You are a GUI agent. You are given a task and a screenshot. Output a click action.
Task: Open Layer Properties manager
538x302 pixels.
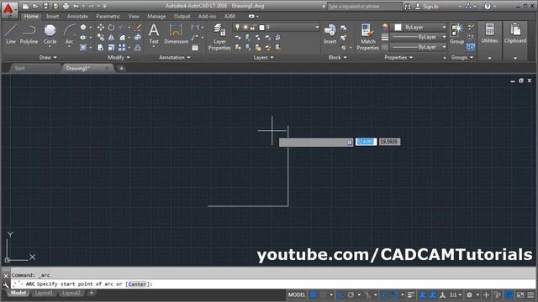(x=219, y=37)
